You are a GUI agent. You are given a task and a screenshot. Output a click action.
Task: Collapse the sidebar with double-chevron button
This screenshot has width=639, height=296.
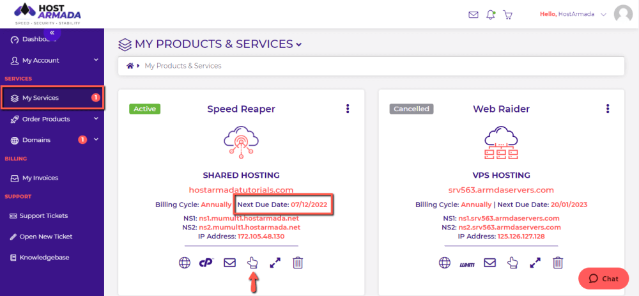[x=52, y=33]
